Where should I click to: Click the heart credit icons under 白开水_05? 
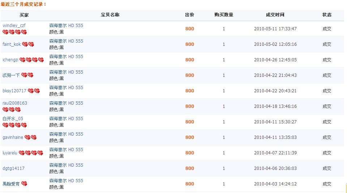[x=14, y=125]
